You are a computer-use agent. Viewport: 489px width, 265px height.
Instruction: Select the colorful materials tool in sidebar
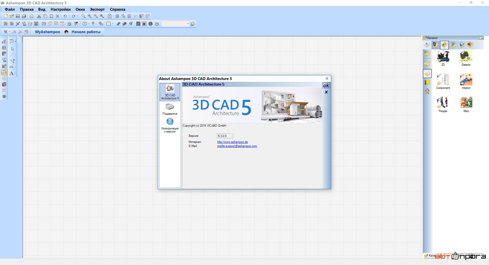pos(4,84)
